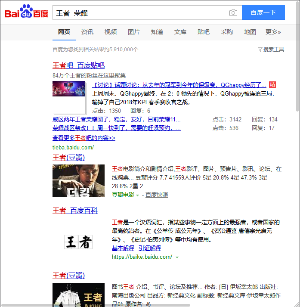Click the 王者 calligraphy thumbnail image
Viewport: 300px width, 307px height.
78,242
